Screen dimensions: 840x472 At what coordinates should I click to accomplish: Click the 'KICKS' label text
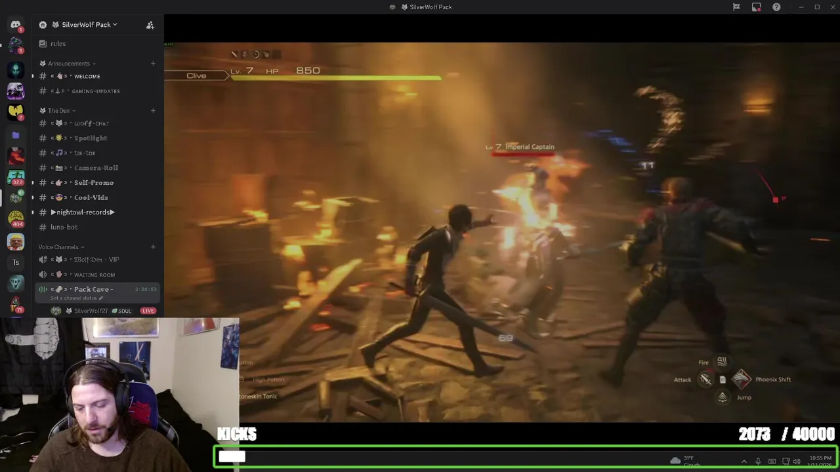(x=236, y=434)
